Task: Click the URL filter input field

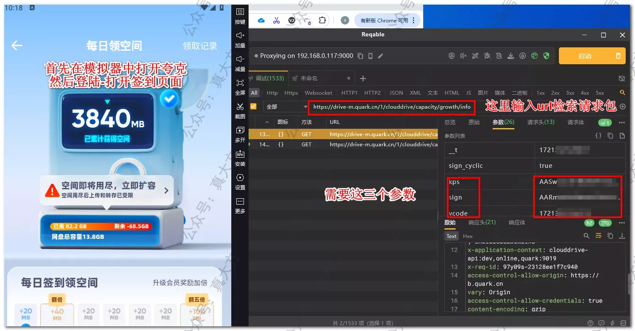Action: coord(392,107)
